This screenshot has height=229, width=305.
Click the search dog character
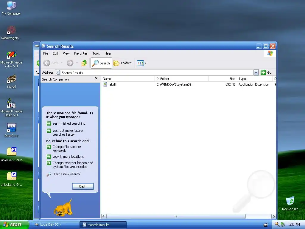63,208
